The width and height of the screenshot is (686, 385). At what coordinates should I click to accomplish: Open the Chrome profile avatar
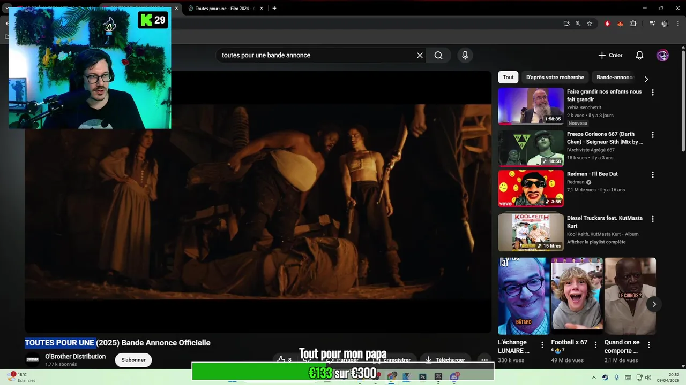[665, 24]
